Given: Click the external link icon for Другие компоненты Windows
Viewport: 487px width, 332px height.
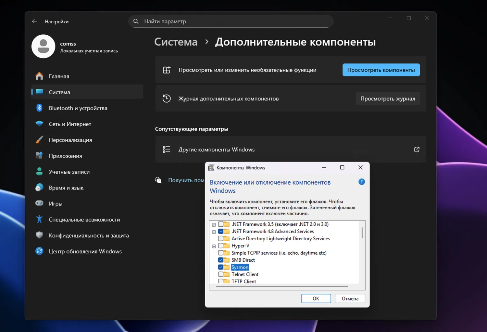Looking at the screenshot, I should (x=417, y=149).
